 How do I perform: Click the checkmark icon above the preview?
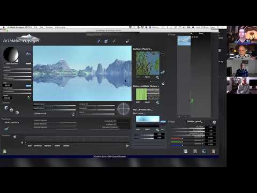pyautogui.click(x=114, y=41)
